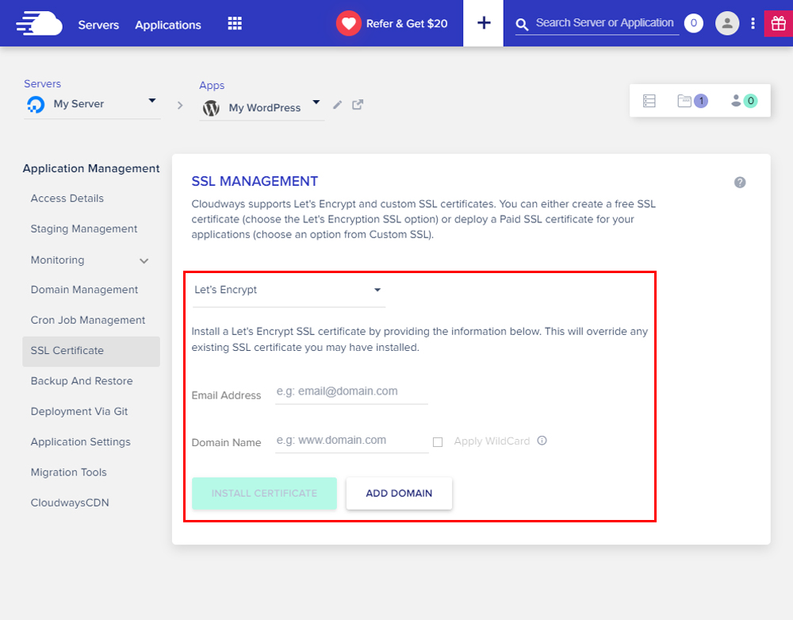Click the search magnifier icon
This screenshot has width=793, height=620.
[522, 24]
